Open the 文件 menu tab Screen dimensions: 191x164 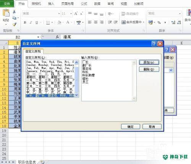(x=7, y=3)
